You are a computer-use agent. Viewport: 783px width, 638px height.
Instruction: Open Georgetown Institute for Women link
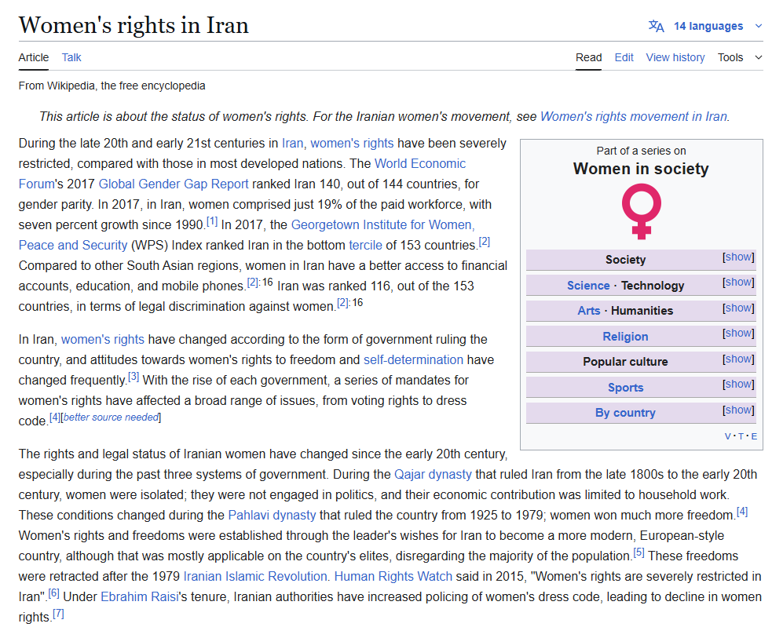382,225
